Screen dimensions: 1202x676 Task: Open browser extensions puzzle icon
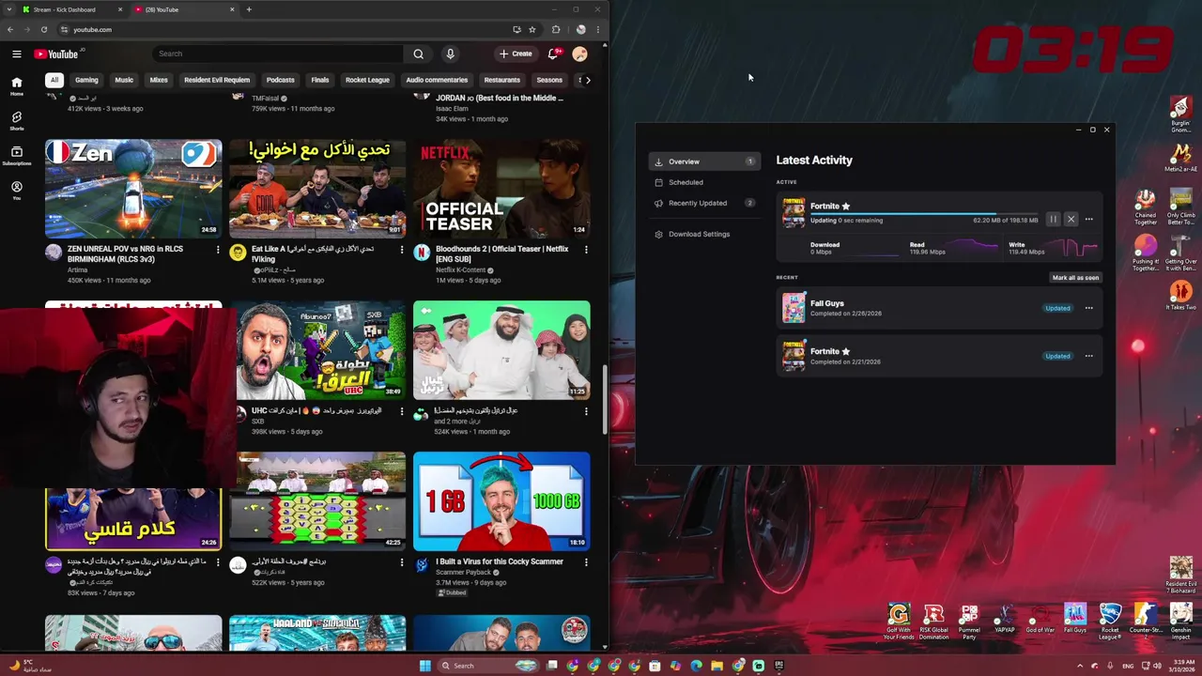tap(556, 29)
